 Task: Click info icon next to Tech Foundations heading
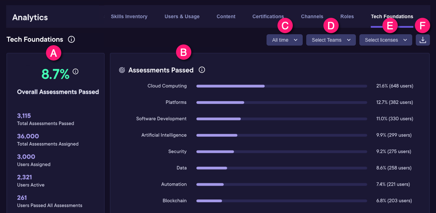click(71, 39)
